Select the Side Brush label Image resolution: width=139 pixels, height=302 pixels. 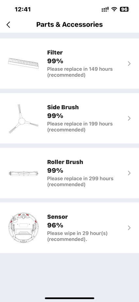pos(63,107)
